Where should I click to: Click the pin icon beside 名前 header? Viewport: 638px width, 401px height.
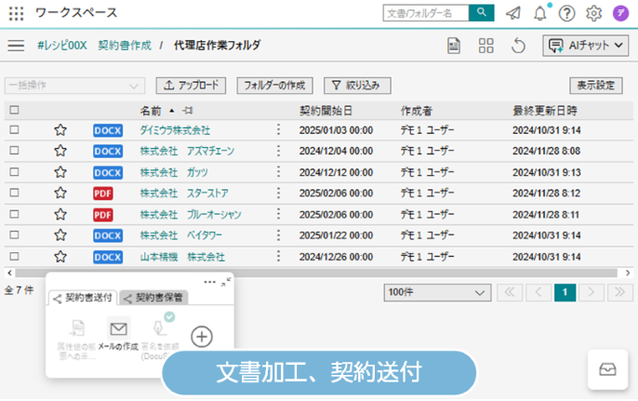point(188,111)
